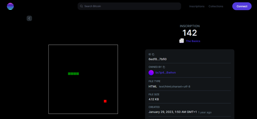Click the inscription ID 6edf8...7bfi0 text

point(158,59)
